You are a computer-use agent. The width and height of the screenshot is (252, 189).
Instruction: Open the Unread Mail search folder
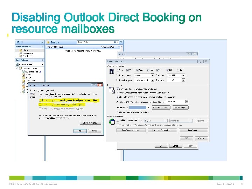tap(28, 53)
